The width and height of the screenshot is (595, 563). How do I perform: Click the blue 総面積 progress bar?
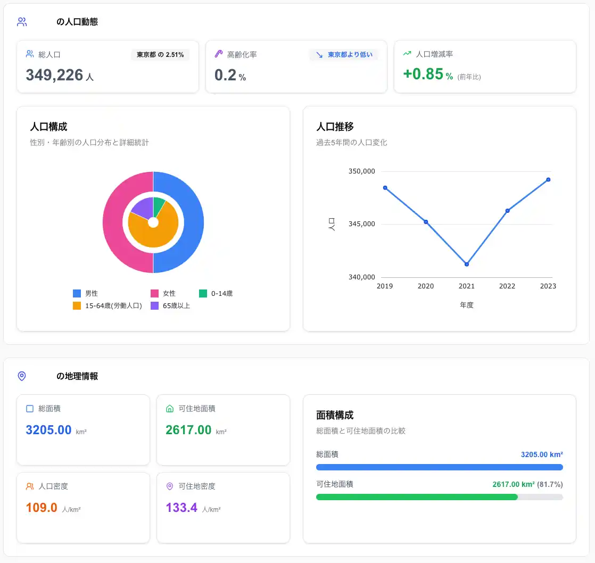tap(439, 467)
